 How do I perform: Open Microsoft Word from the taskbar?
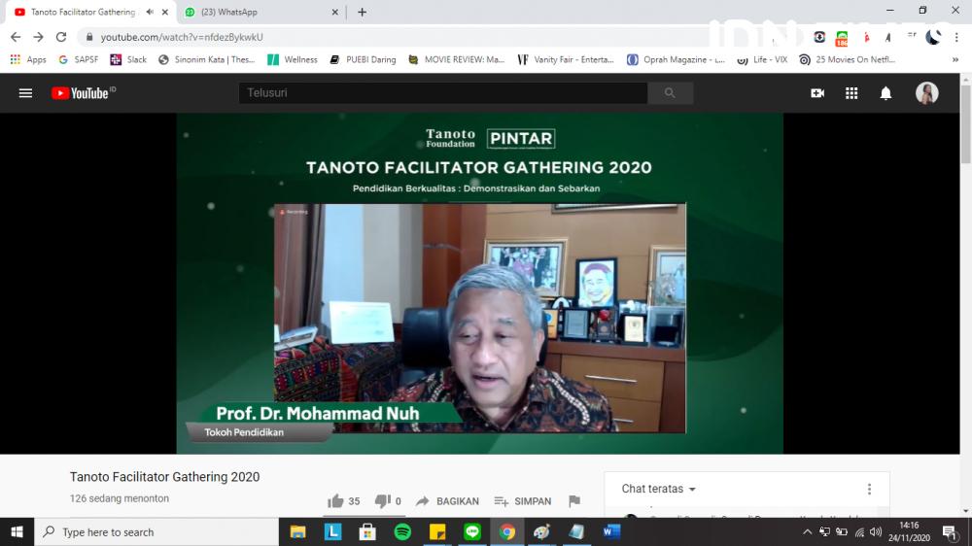click(611, 531)
